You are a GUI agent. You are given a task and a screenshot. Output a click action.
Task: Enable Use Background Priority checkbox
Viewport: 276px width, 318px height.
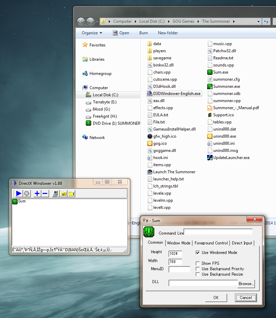point(198,269)
